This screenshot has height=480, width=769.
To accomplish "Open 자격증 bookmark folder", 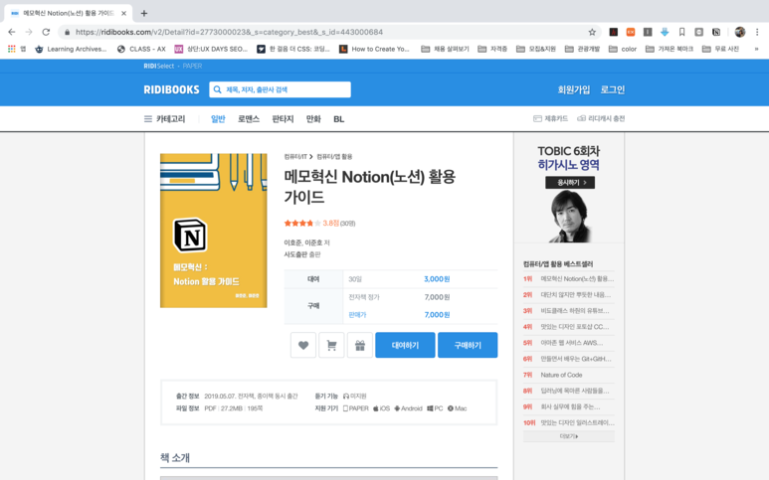I will [x=492, y=49].
